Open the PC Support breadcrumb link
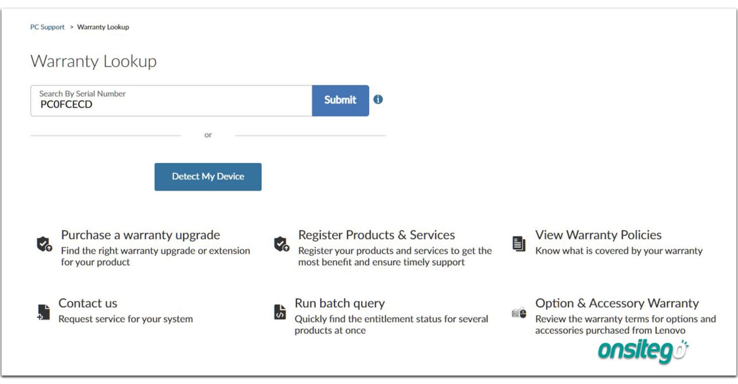Image resolution: width=738 pixels, height=384 pixels. (47, 27)
